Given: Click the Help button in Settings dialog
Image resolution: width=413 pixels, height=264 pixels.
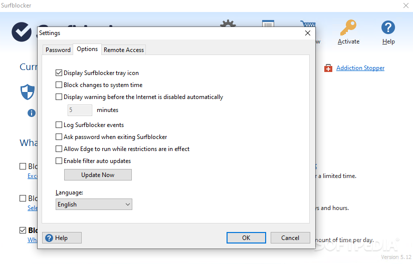Looking at the screenshot, I should (62, 237).
